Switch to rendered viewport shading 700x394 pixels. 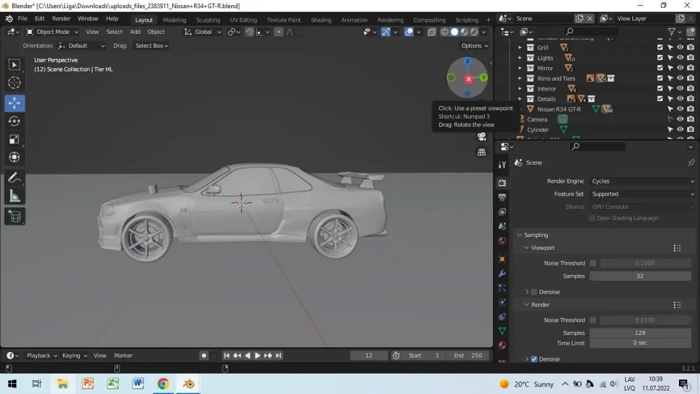pos(474,32)
